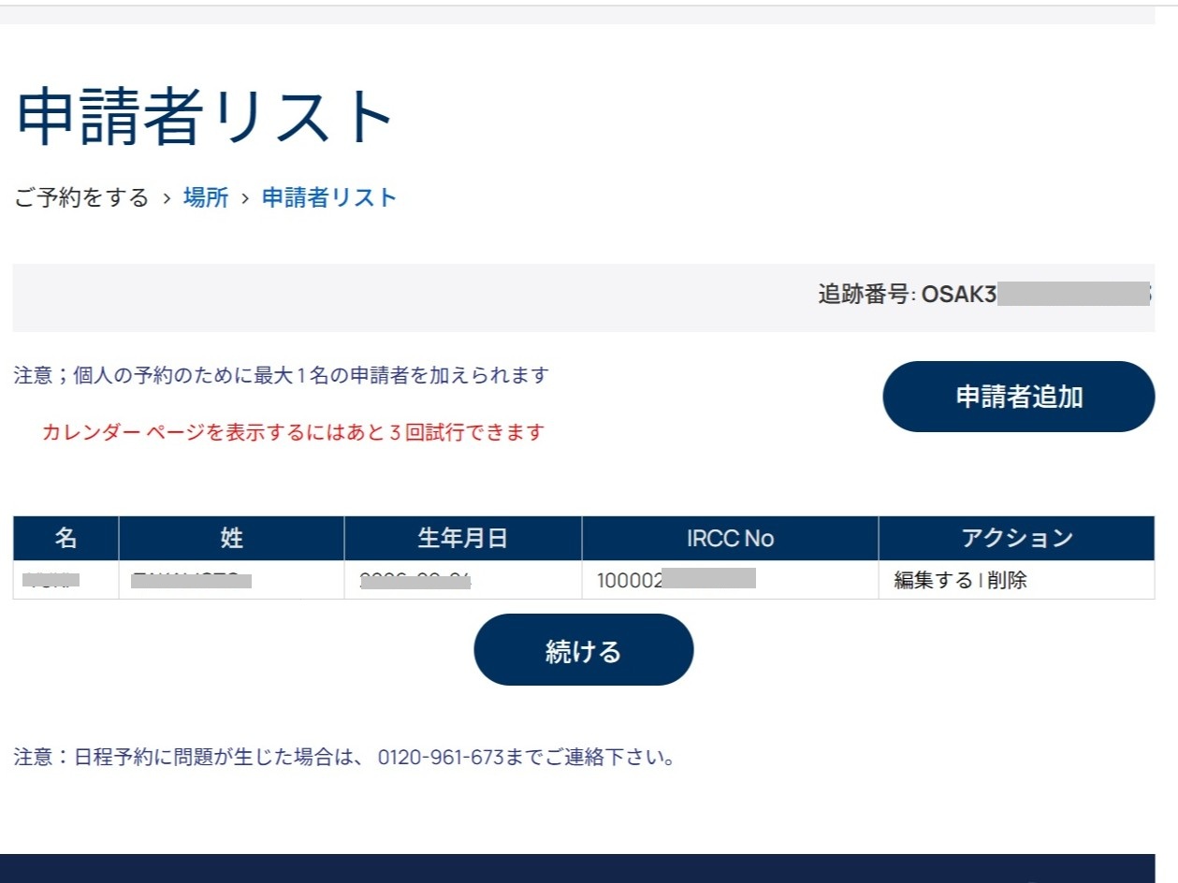This screenshot has height=883, width=1178.
Task: Click the アクション column header
Action: tap(1016, 538)
